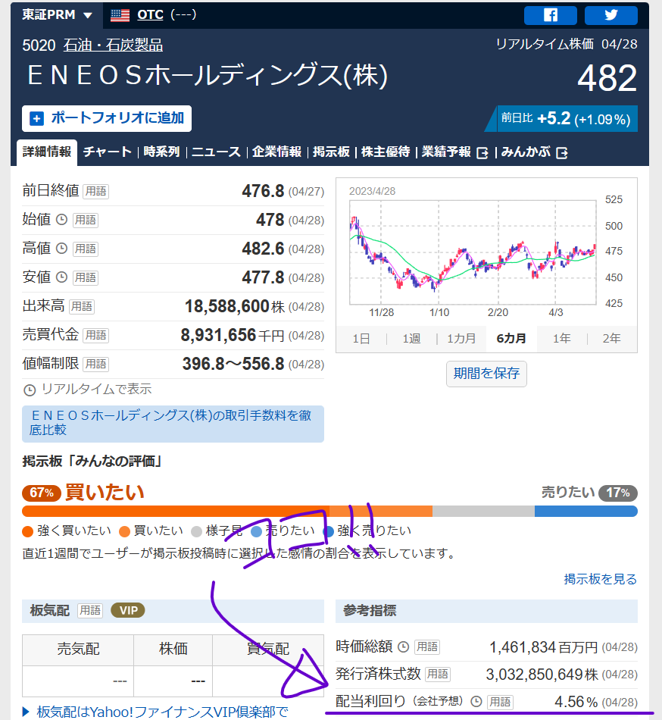
Task: Click the plus icon on the portfolio button
Action: 36,118
